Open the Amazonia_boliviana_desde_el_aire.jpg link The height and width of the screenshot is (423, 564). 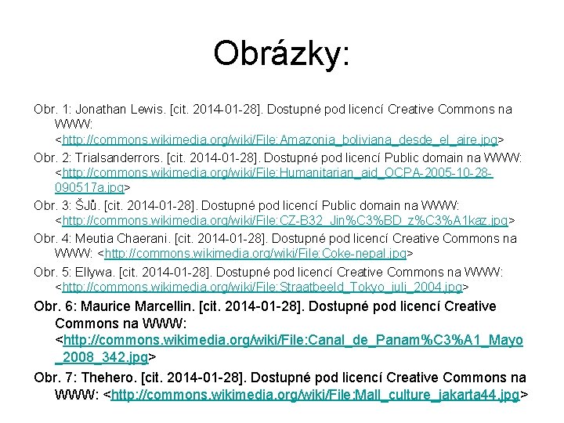(x=280, y=139)
